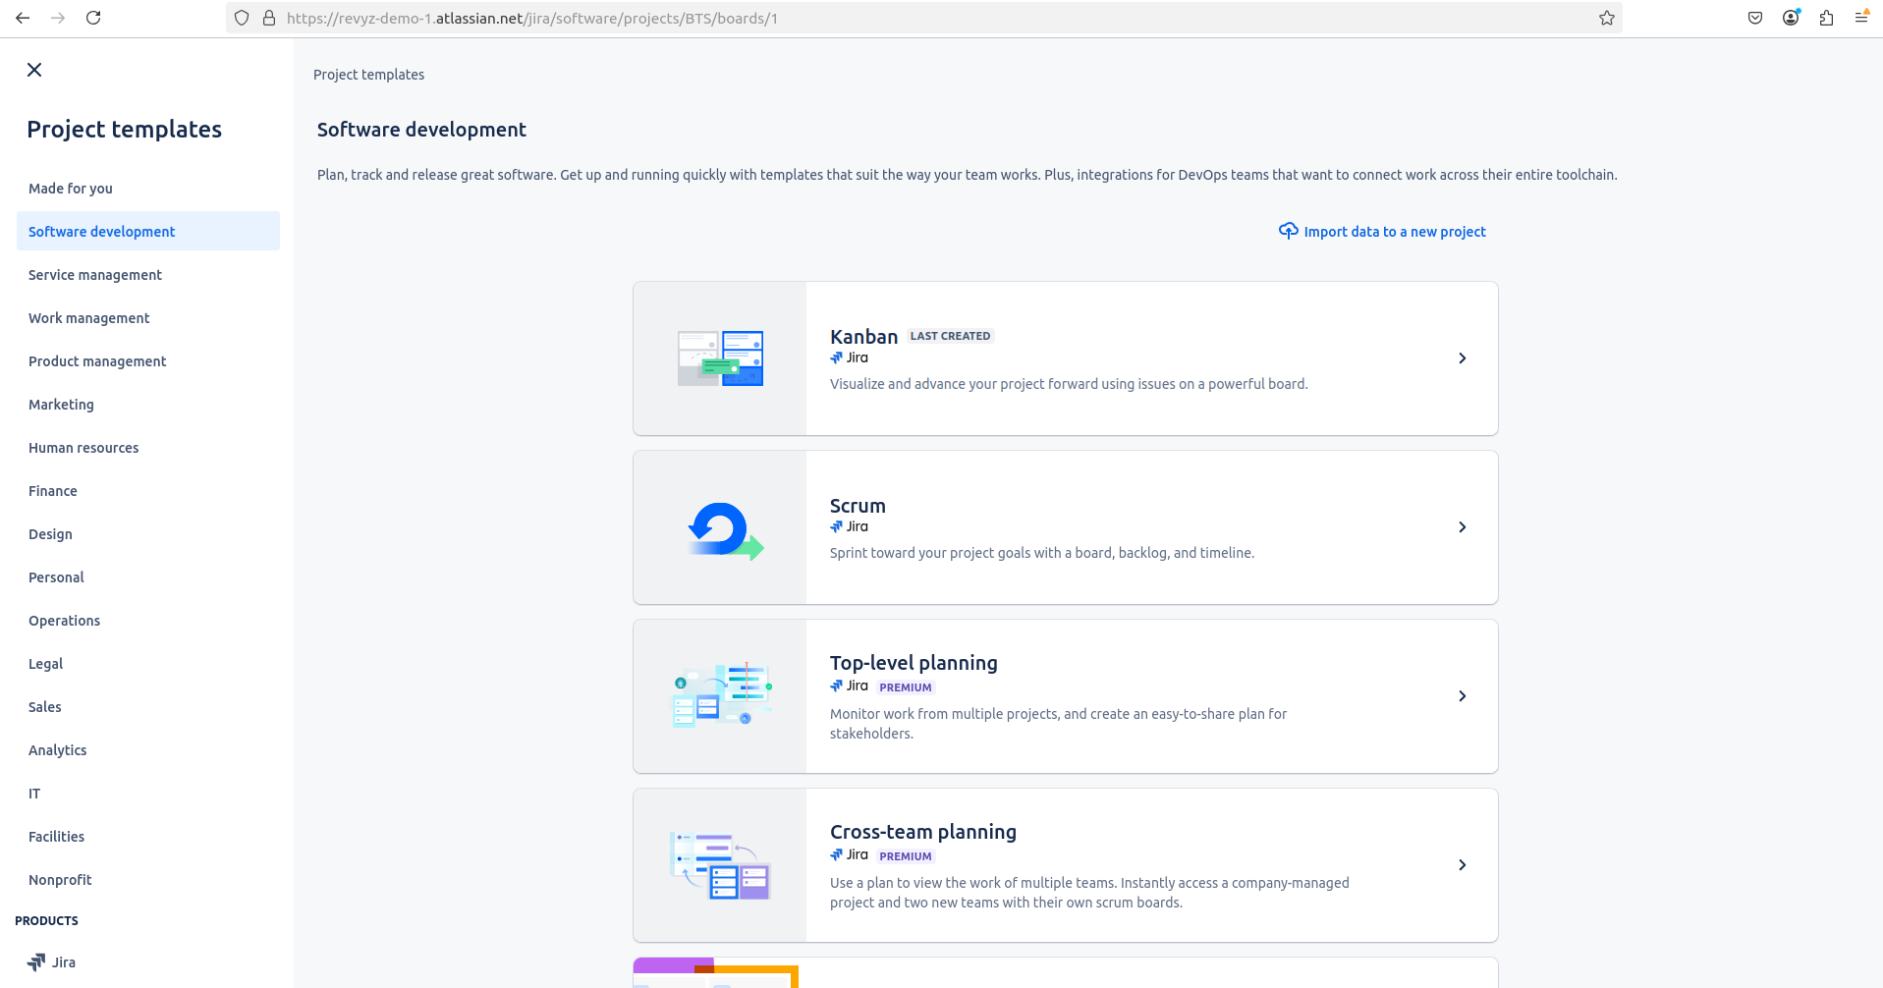Open Cross-team planning via its chevron
The width and height of the screenshot is (1883, 988).
coord(1462,865)
